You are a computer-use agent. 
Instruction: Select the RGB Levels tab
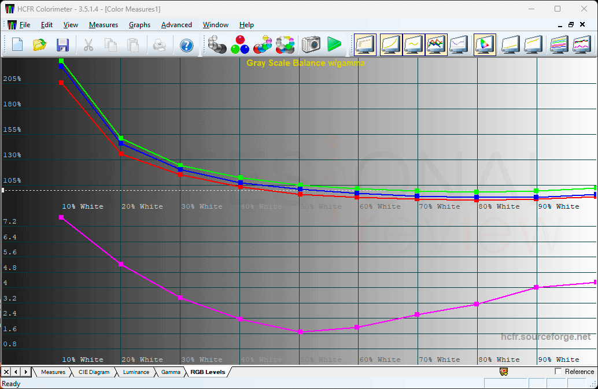[208, 372]
